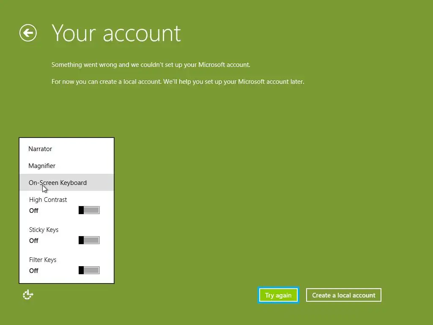
Task: Click the Try again button
Action: coord(278,295)
